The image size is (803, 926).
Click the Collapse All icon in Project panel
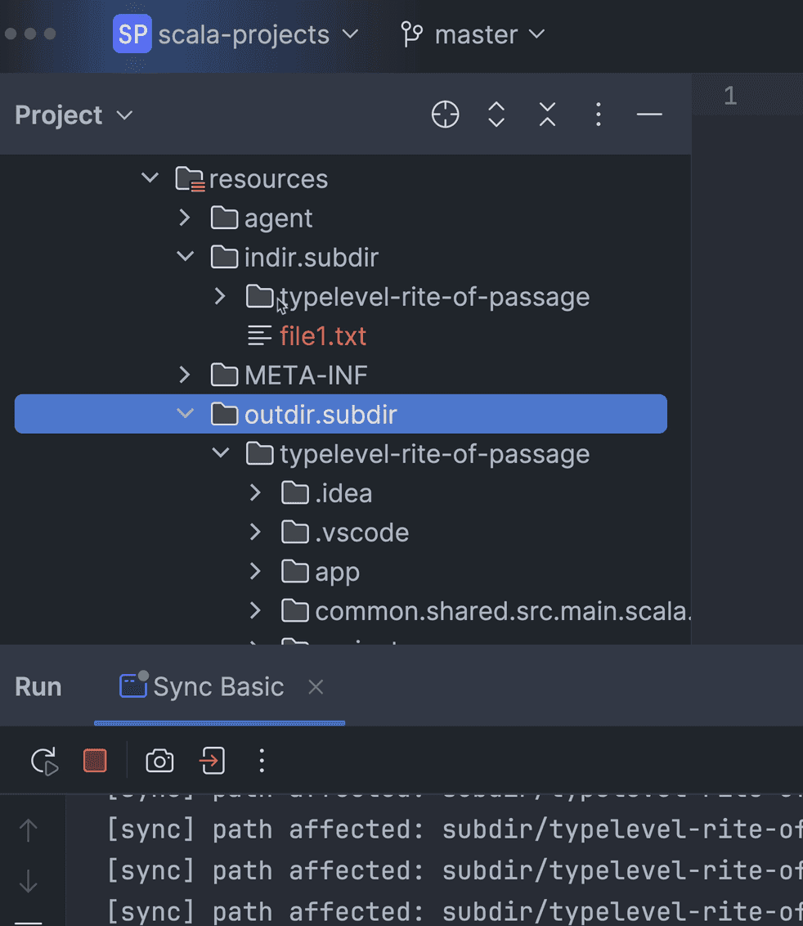click(547, 115)
